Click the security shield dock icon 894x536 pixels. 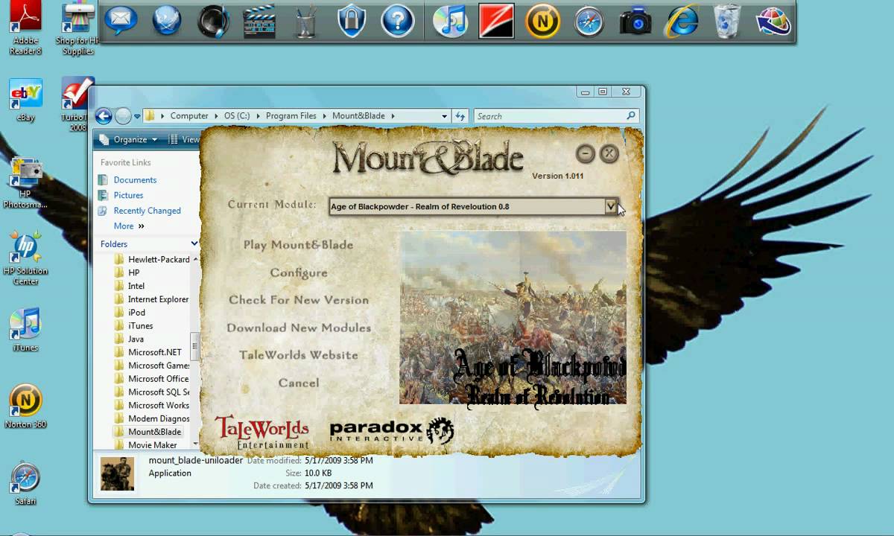[x=352, y=20]
